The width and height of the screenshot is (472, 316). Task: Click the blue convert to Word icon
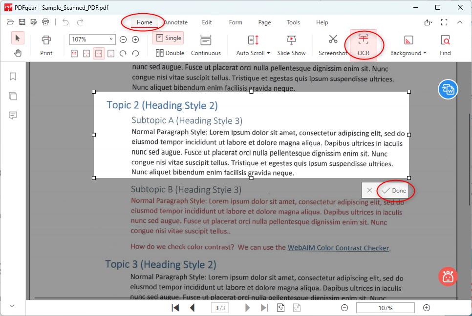pyautogui.click(x=448, y=89)
